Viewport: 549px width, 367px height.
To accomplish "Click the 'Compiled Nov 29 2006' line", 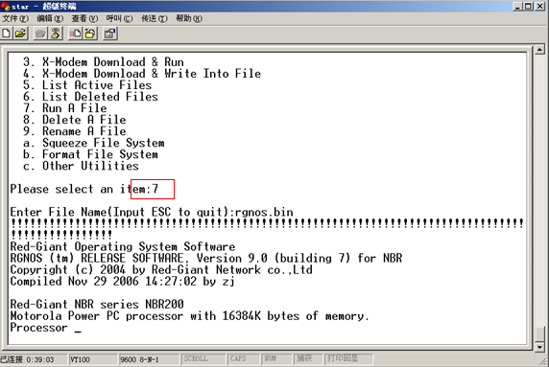I will [x=123, y=282].
